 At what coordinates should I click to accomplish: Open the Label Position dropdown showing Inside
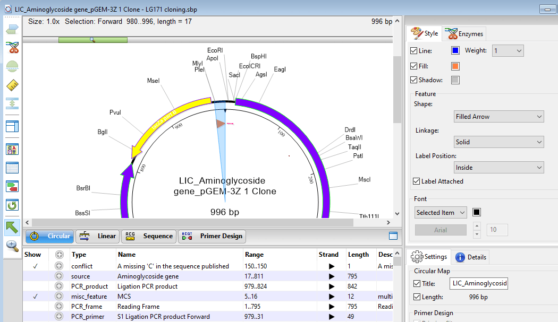[x=498, y=168]
